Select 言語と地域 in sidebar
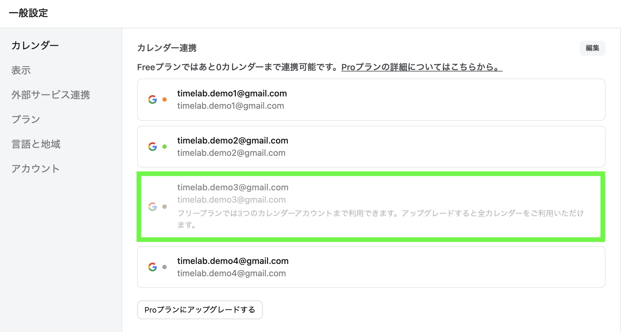Image resolution: width=621 pixels, height=332 pixels. [36, 144]
